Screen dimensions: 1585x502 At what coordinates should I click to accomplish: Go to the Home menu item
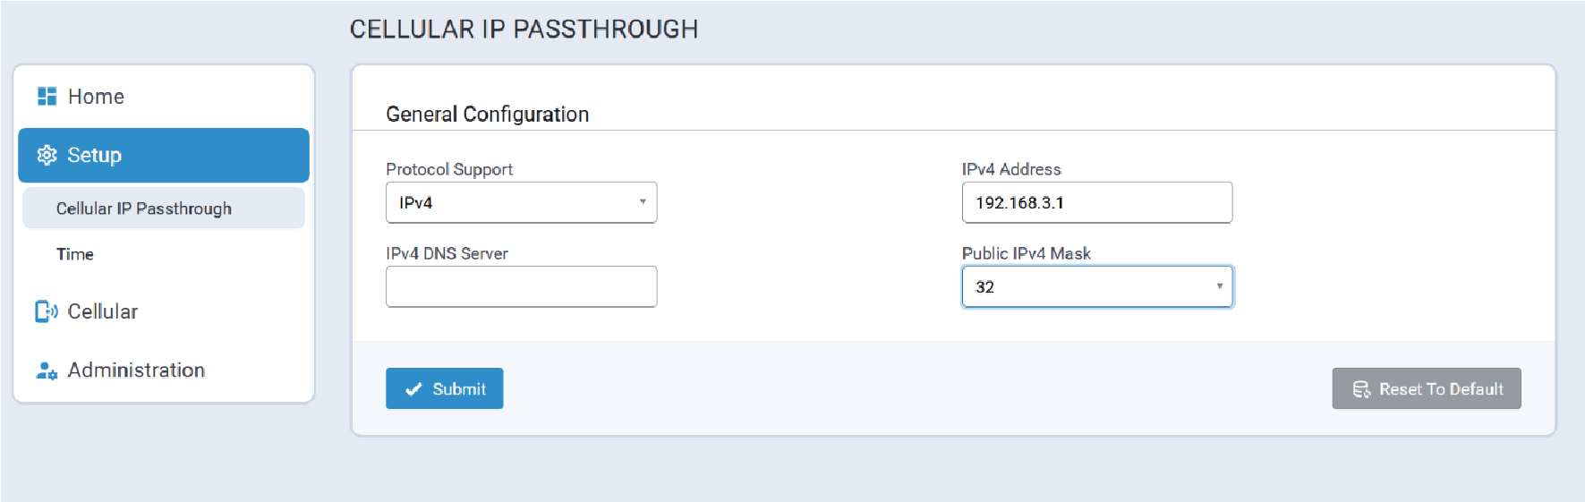point(96,97)
